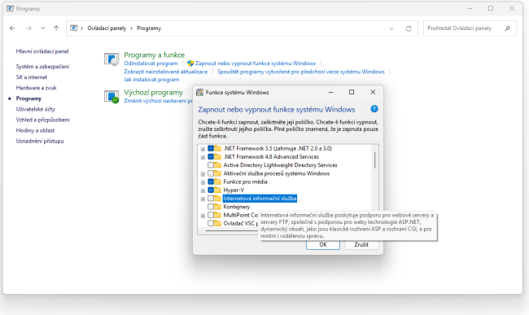Click the blue help icon in dialog

(374, 109)
